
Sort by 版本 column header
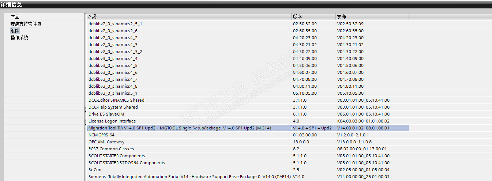313,17
